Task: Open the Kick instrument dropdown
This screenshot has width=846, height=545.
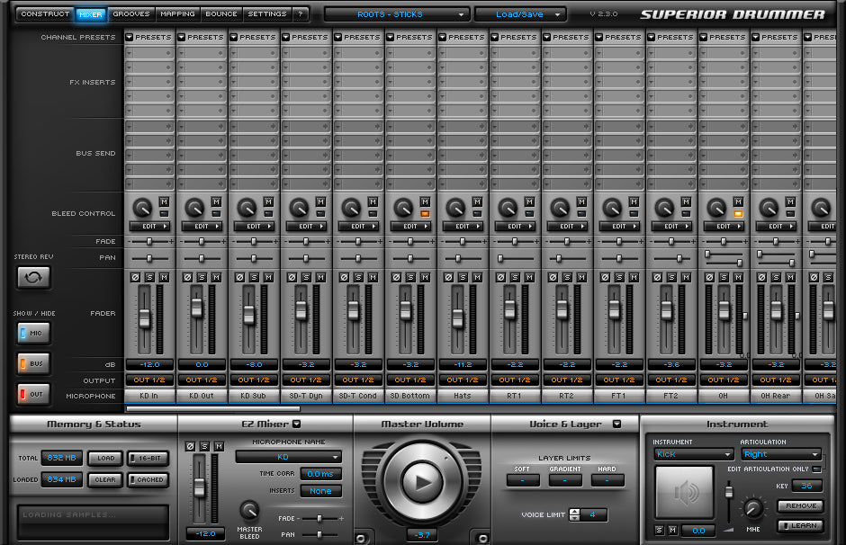Action: [x=693, y=454]
